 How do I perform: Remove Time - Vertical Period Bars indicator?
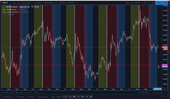coord(27,12)
